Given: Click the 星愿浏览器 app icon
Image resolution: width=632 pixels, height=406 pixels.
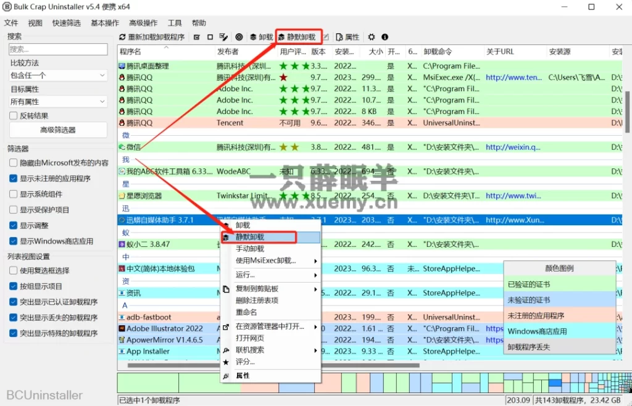Looking at the screenshot, I should [x=122, y=196].
